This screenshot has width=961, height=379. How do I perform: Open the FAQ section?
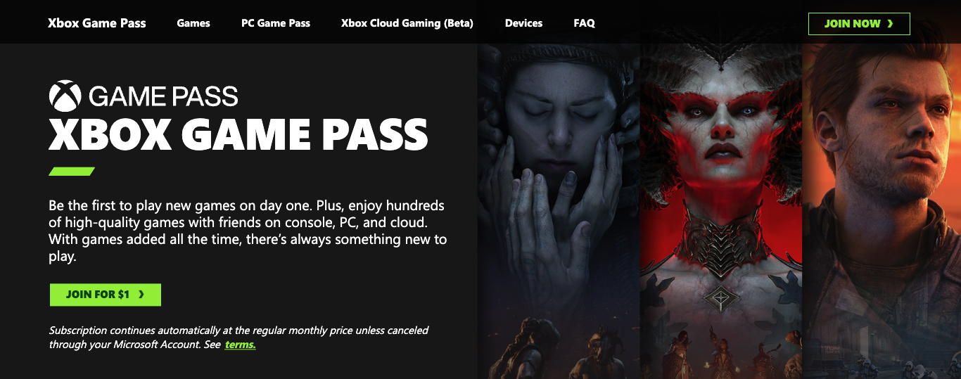(584, 23)
